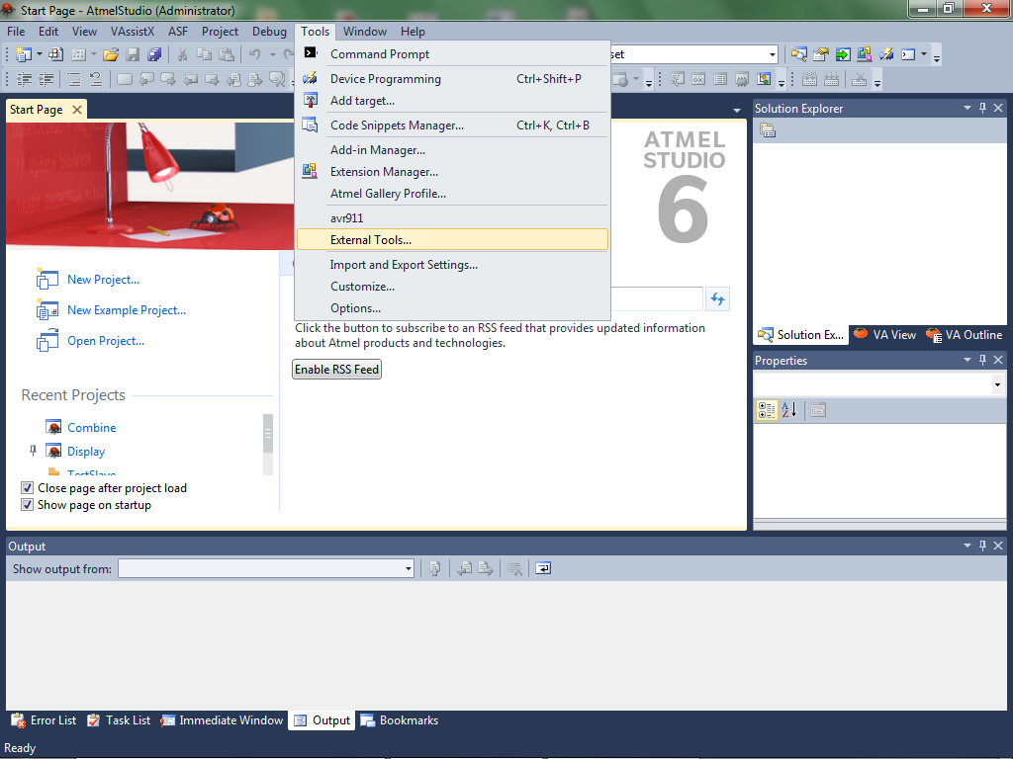Image resolution: width=1013 pixels, height=759 pixels.
Task: Sort properties with Alphabetical A-Z icon
Action: point(789,410)
